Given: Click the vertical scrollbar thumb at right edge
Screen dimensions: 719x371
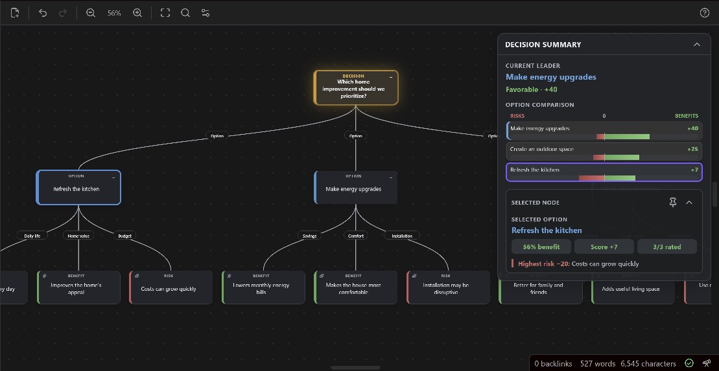Looking at the screenshot, I should tap(714, 194).
